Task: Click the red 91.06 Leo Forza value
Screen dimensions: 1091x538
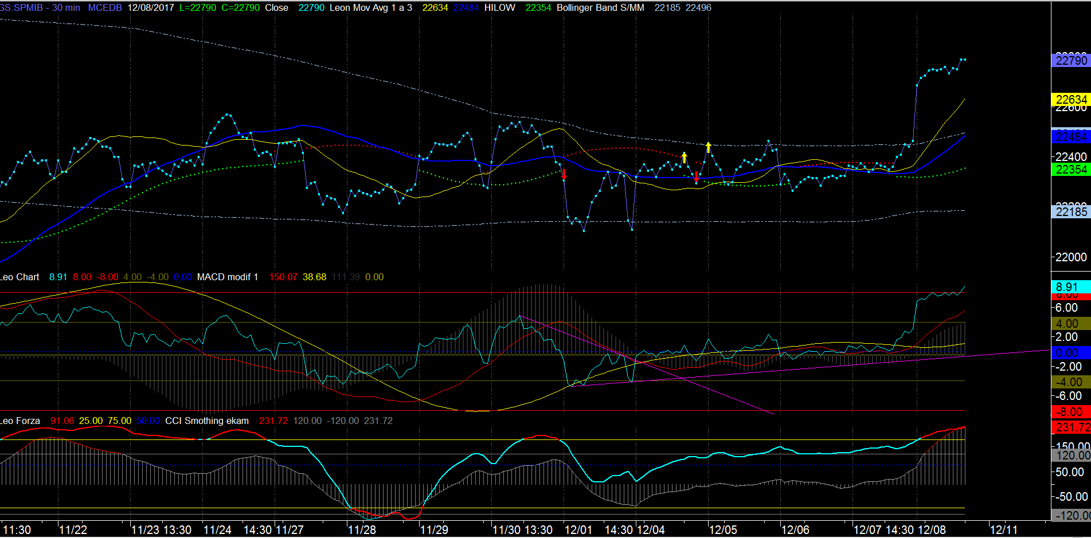Action: point(62,421)
